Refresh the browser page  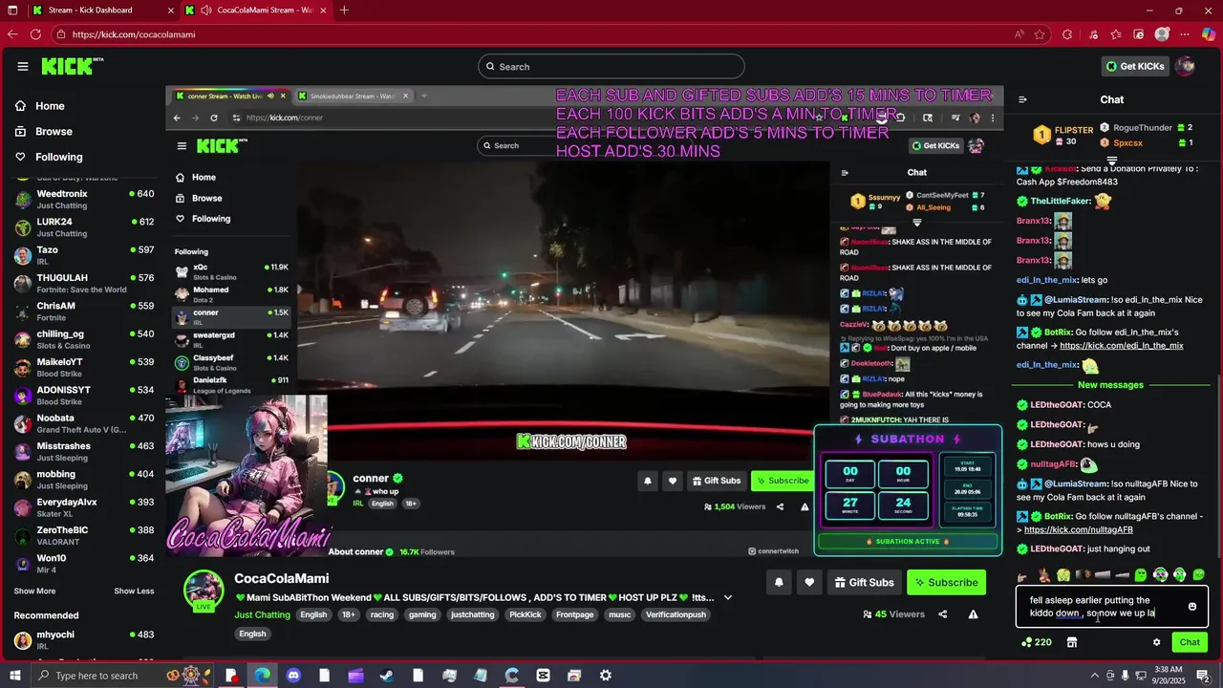[x=35, y=34]
